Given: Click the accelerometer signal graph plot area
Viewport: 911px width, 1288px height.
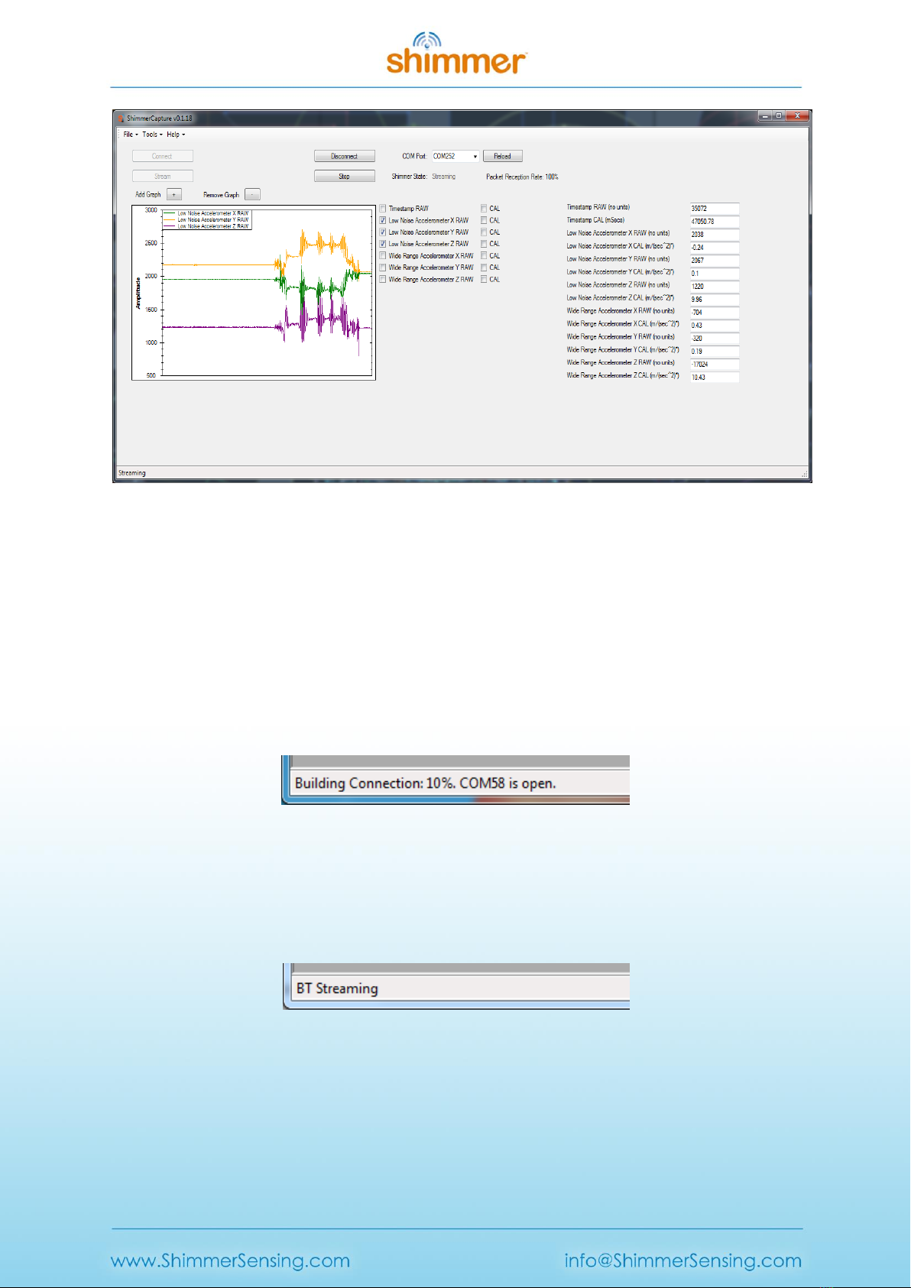Looking at the screenshot, I should point(267,293).
